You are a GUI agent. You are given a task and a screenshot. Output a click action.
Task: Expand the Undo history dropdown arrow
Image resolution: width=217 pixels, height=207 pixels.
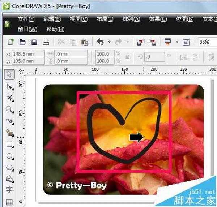pyautogui.click(x=109, y=42)
